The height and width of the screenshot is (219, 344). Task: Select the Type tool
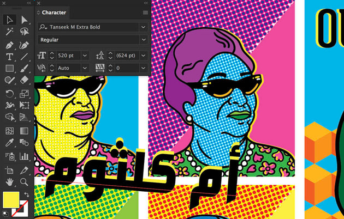coord(9,57)
